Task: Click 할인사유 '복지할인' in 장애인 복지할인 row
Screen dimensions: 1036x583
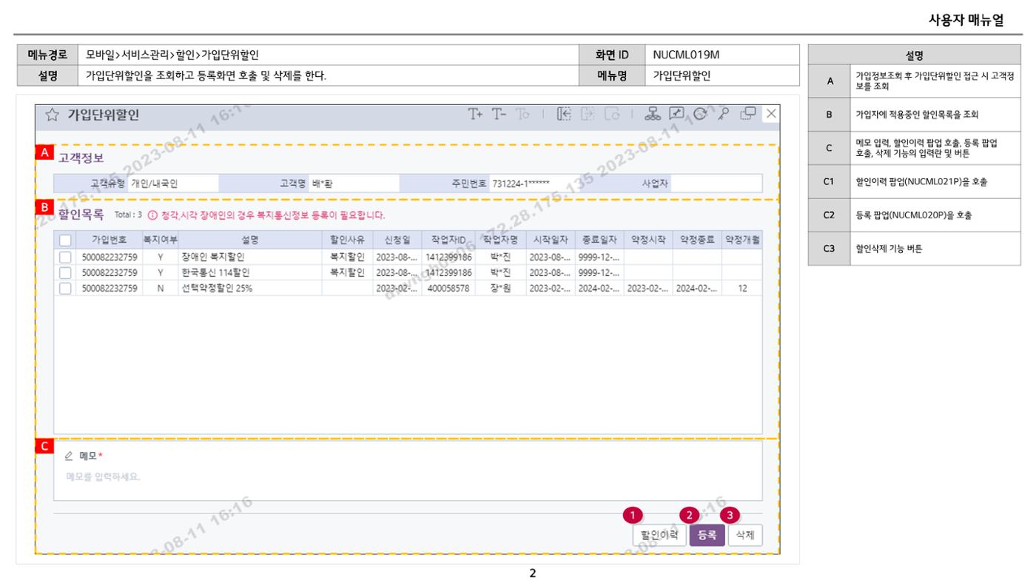Action: 347,257
